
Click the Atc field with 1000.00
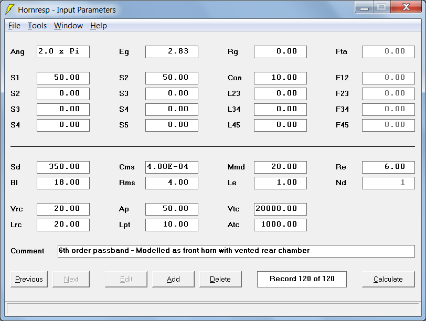point(280,225)
